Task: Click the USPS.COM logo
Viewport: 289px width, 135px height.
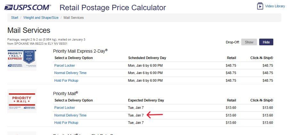Action: (28, 8)
